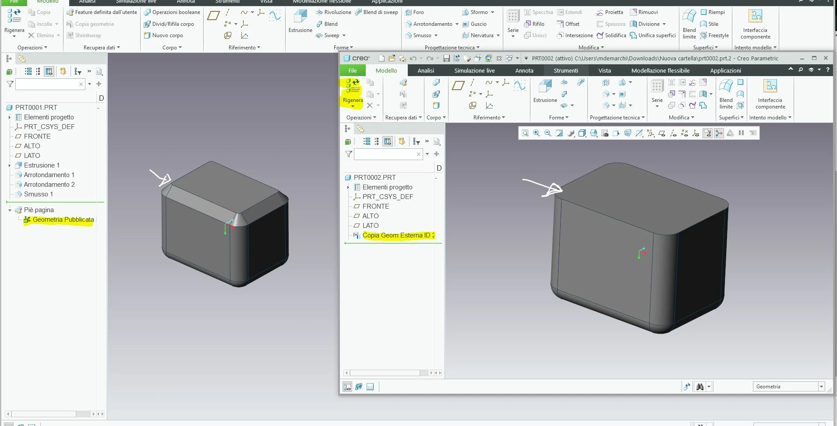
Task: Click the ribbon search magnifier in PRT0002 window
Action: [801, 70]
